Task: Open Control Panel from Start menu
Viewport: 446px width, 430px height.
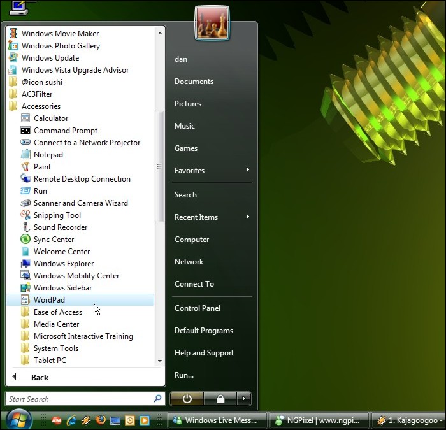Action: 197,308
